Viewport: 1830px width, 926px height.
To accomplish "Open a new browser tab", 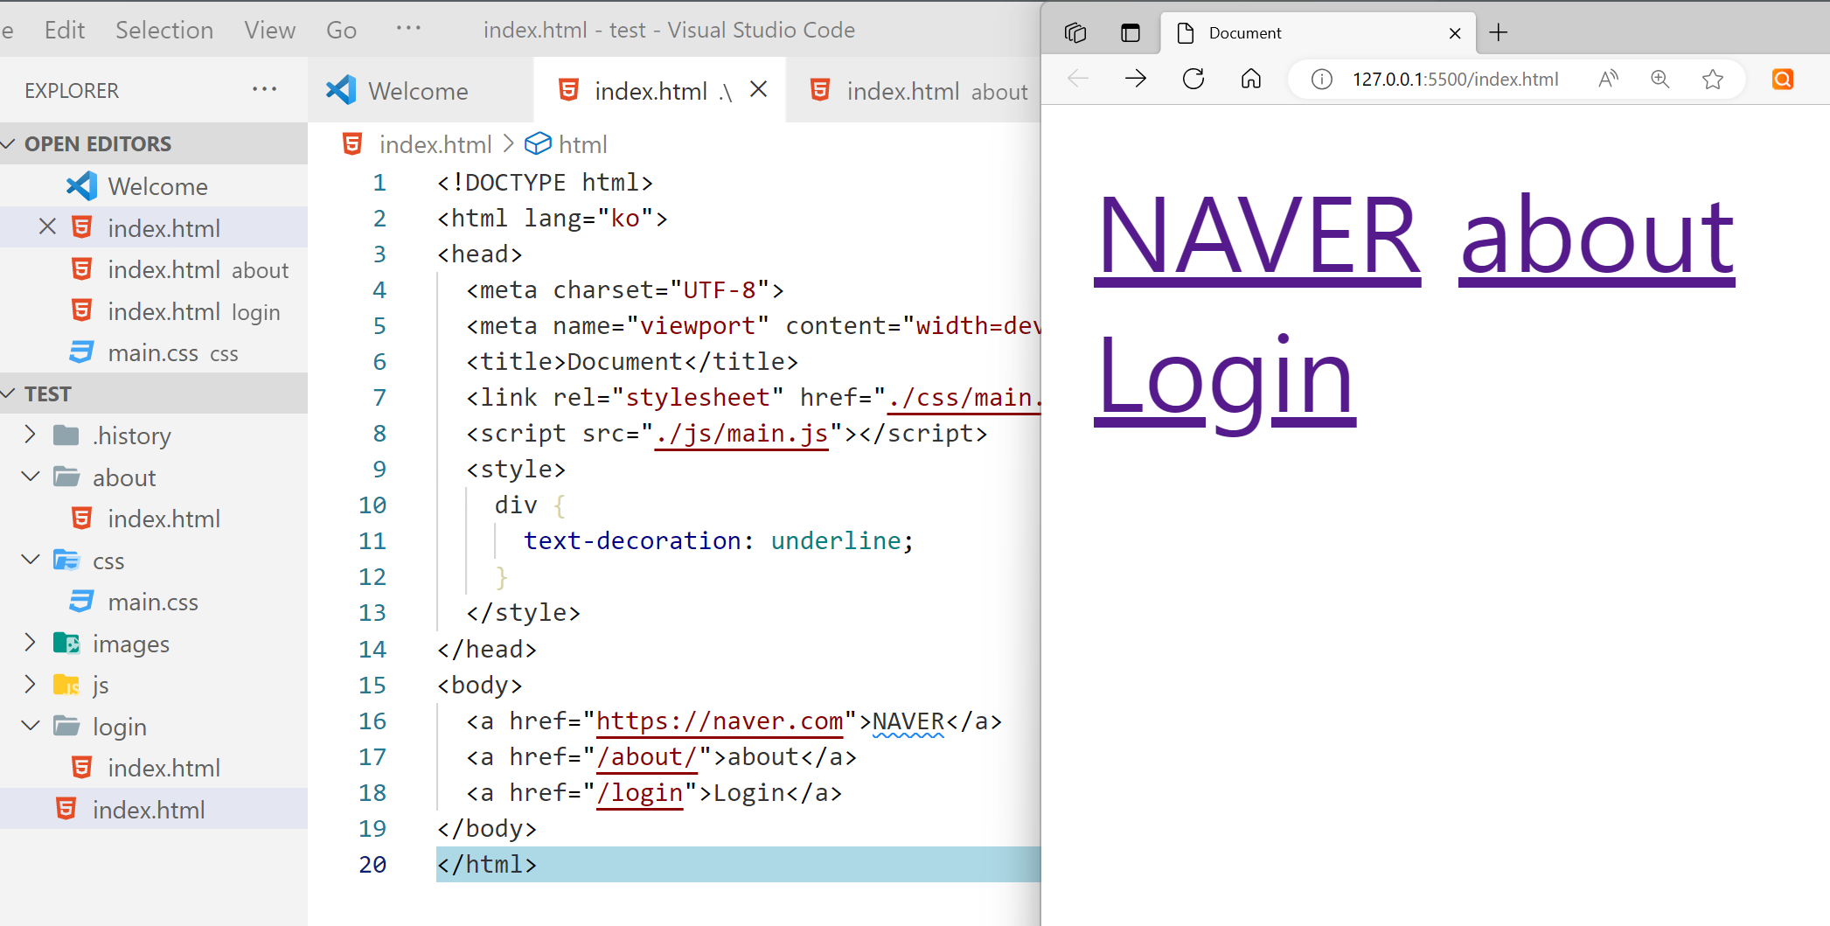I will tap(1499, 32).
